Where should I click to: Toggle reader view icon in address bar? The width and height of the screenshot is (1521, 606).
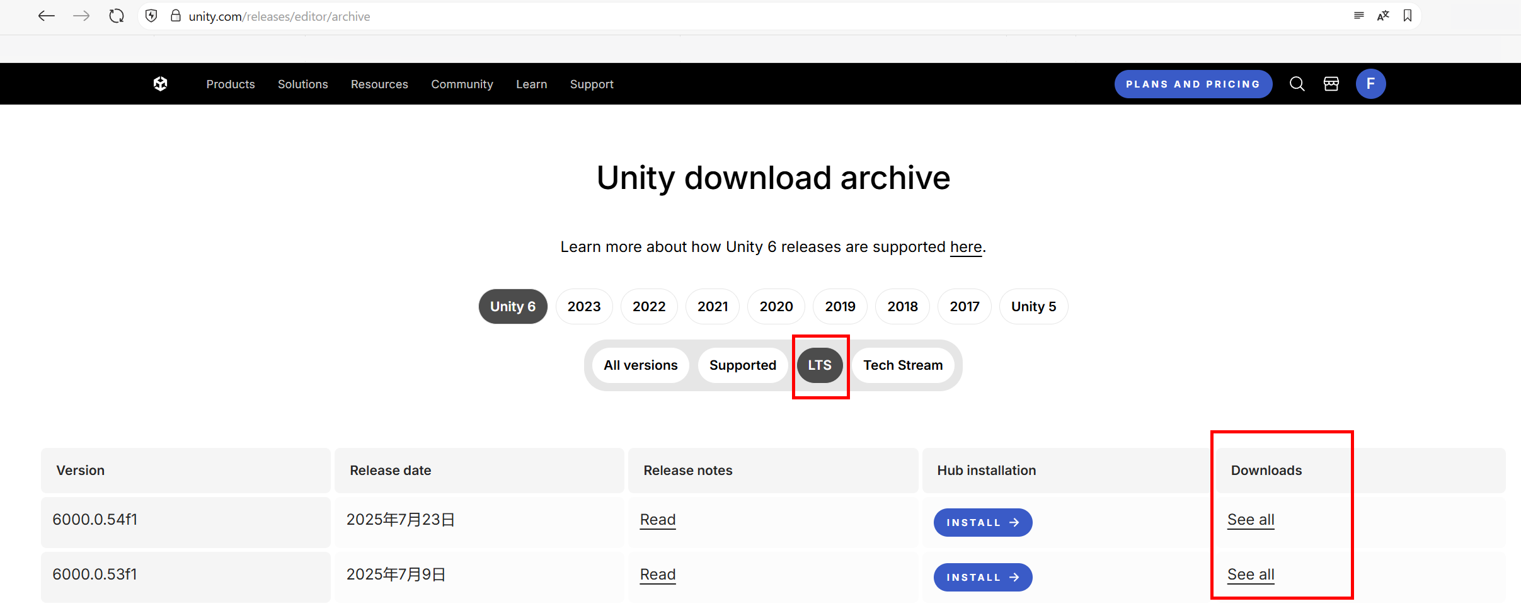1359,16
